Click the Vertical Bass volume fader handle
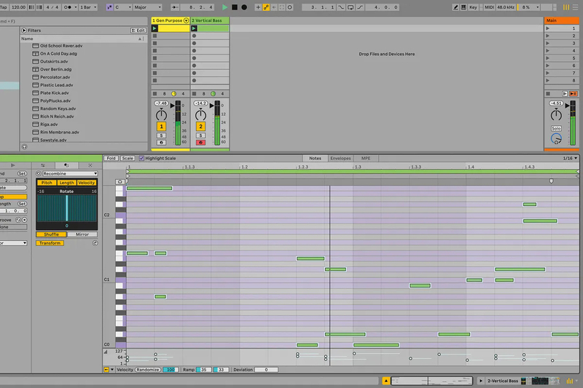 pos(212,106)
